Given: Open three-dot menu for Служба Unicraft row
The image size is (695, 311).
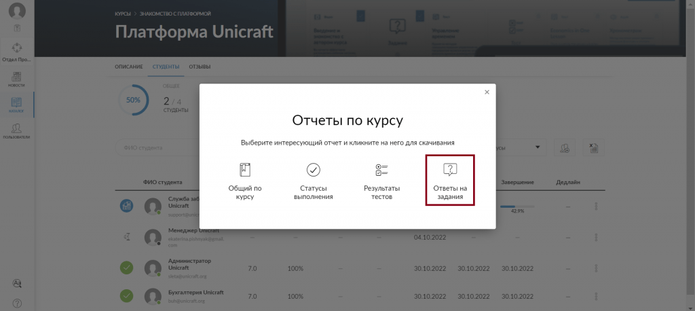Looking at the screenshot, I should pyautogui.click(x=596, y=206).
